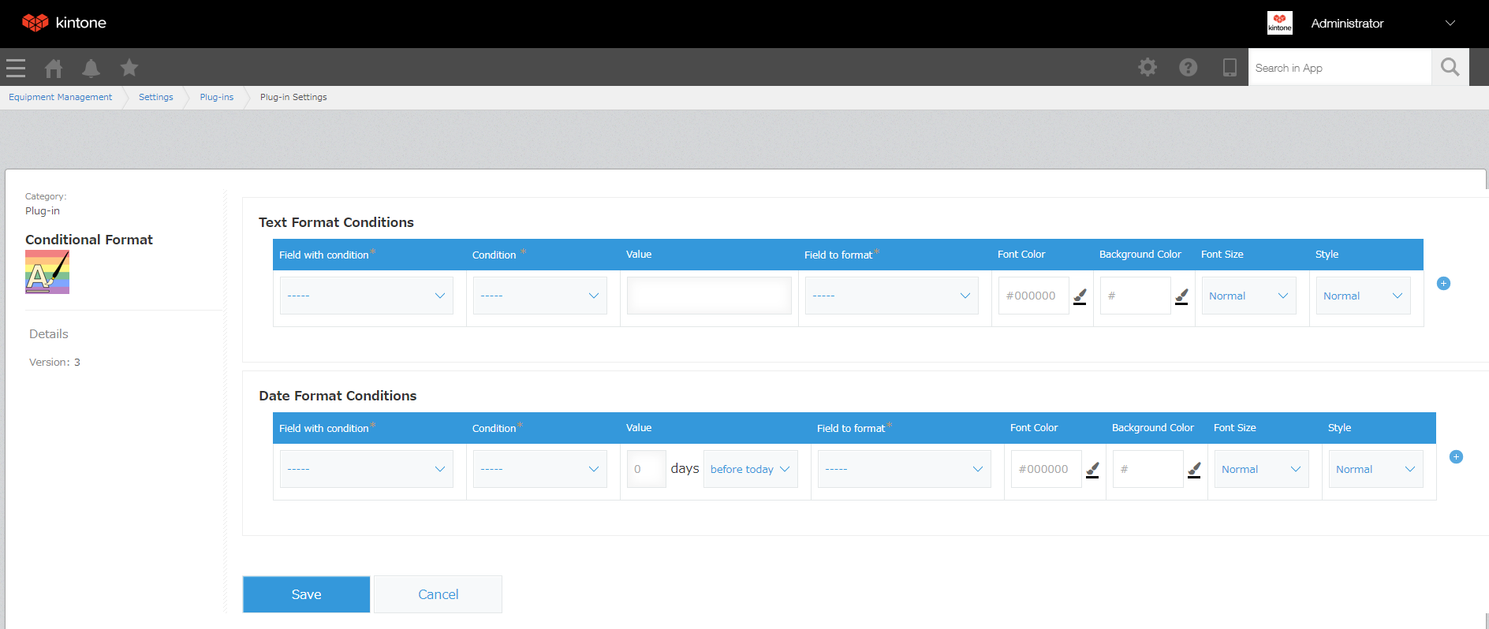This screenshot has height=629, width=1489.
Task: Expand the Administrator user menu
Action: point(1450,24)
